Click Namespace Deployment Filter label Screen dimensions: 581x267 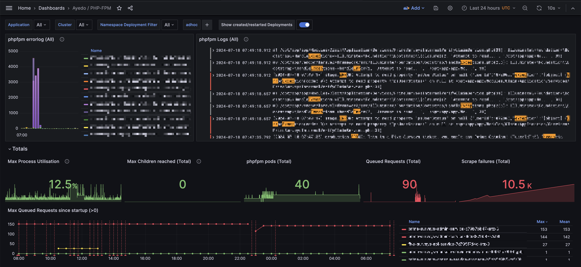[x=129, y=25]
